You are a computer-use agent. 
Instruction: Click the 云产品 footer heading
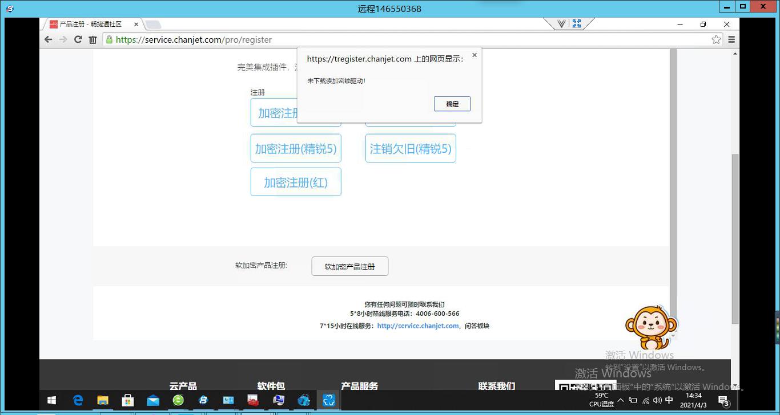tap(183, 386)
